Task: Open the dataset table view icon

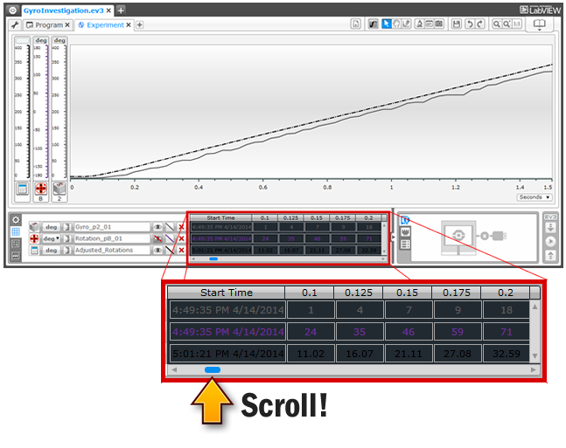Action: coord(15,232)
